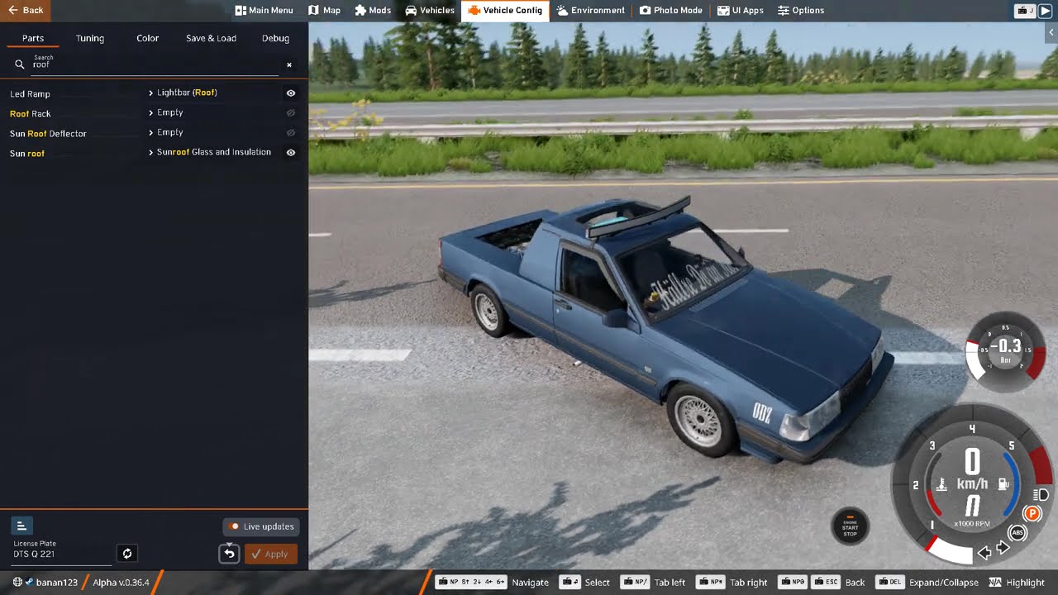Click the list view icon button above License Plate
Image resolution: width=1058 pixels, height=595 pixels.
[x=21, y=526]
